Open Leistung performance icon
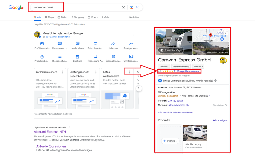Image resolution: width=255 pixels, height=154 pixels. (113, 44)
